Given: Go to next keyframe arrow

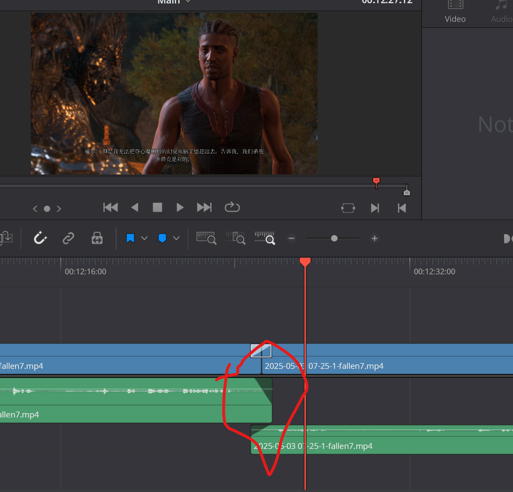Looking at the screenshot, I should [x=59, y=209].
